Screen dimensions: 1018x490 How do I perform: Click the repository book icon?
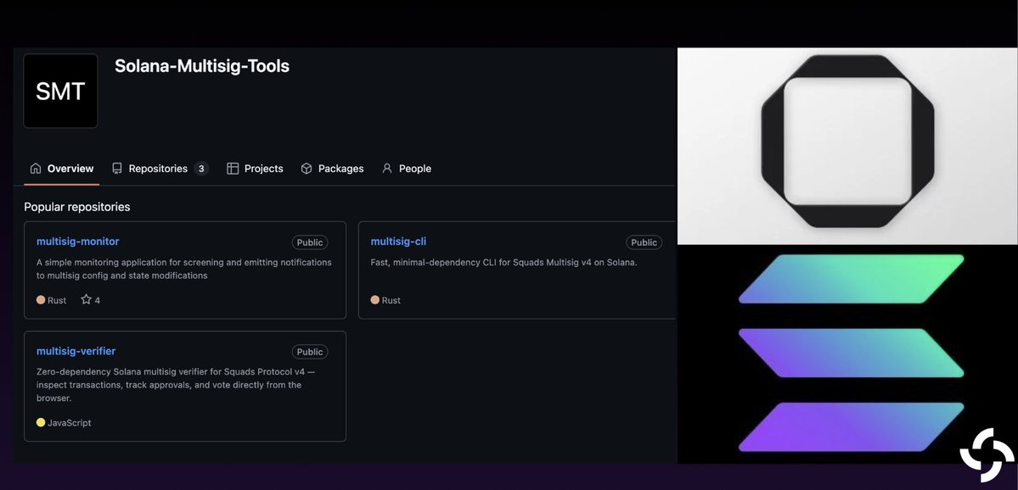click(117, 169)
